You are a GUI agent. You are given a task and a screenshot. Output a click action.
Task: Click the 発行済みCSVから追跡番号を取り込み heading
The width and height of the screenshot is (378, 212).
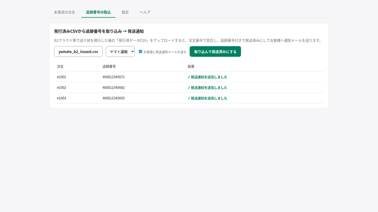pyautogui.click(x=99, y=31)
